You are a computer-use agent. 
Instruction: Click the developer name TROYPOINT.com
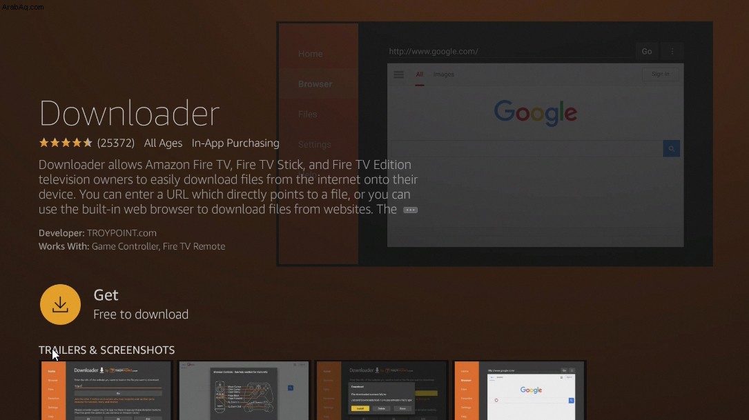pyautogui.click(x=121, y=233)
